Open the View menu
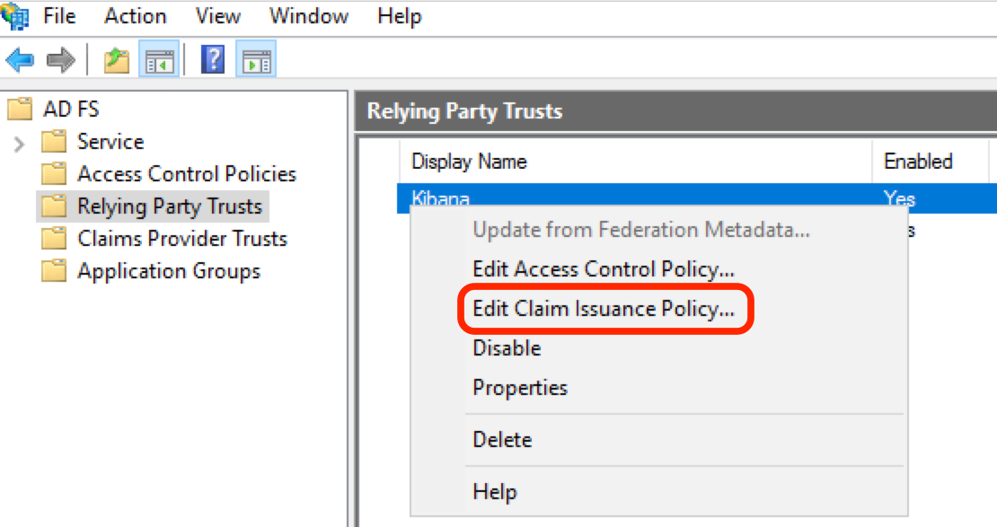 (216, 15)
